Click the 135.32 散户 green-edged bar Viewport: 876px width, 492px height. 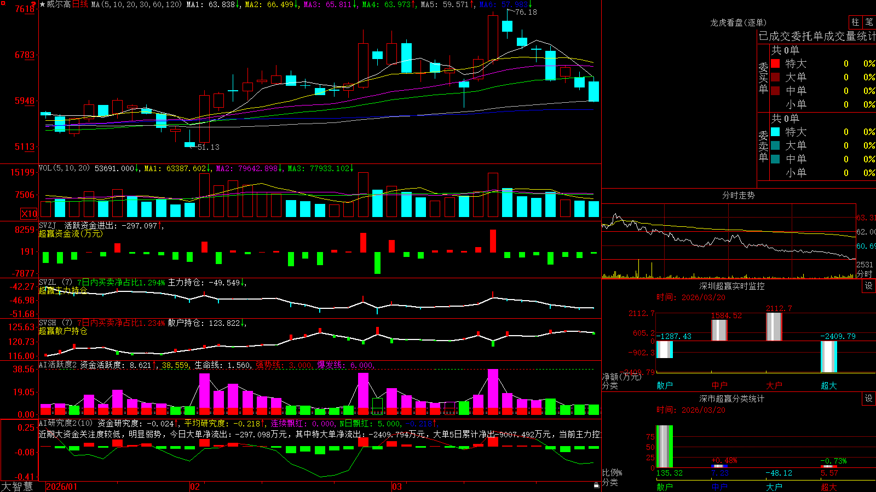665,446
